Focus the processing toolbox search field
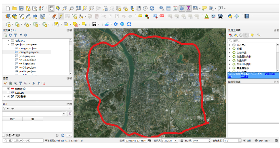 point(253,41)
